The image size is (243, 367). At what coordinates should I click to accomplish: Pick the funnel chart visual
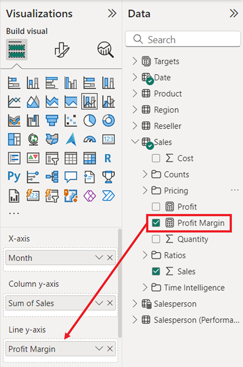52,120
